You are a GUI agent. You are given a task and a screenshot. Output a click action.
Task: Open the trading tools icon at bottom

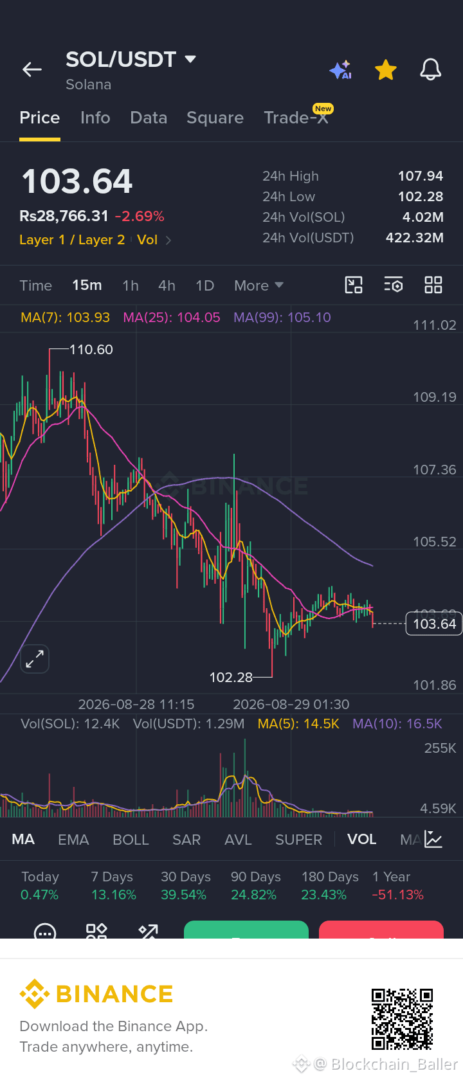coord(148,932)
